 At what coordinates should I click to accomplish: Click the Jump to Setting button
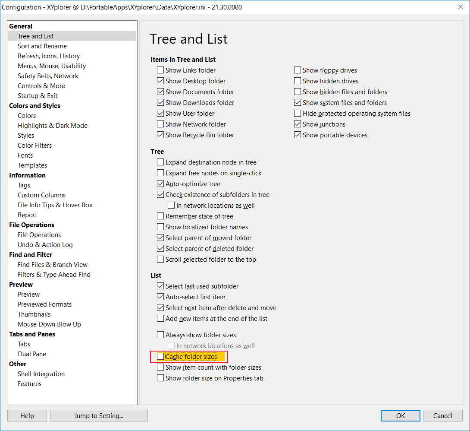point(99,415)
